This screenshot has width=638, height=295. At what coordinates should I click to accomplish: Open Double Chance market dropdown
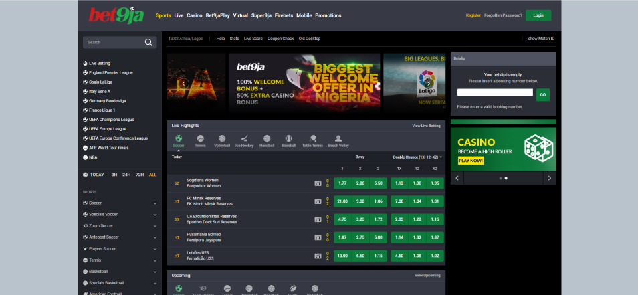(417, 157)
